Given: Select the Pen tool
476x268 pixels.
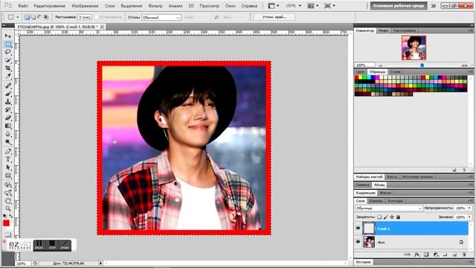Looking at the screenshot, I should click(x=8, y=151).
